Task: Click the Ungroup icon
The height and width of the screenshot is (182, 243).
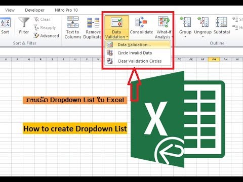Action: click(203, 22)
